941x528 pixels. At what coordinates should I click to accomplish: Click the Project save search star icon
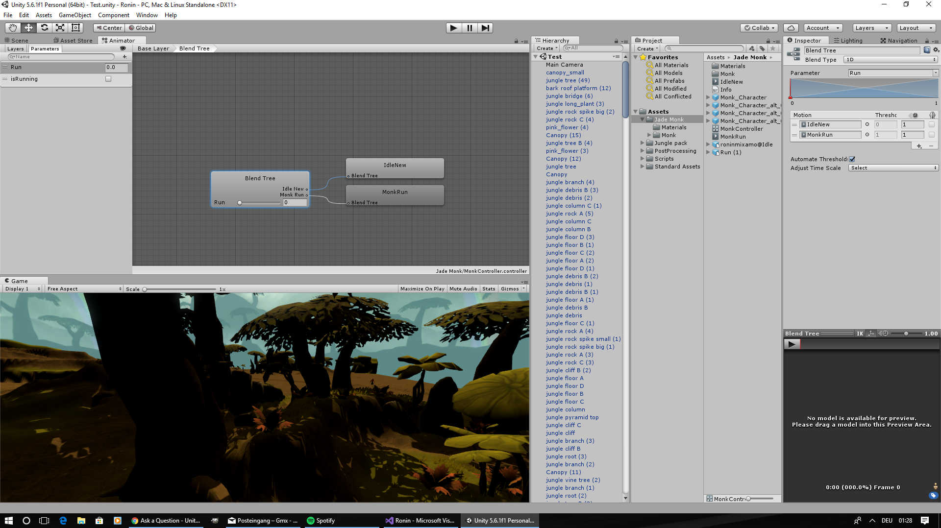click(773, 48)
